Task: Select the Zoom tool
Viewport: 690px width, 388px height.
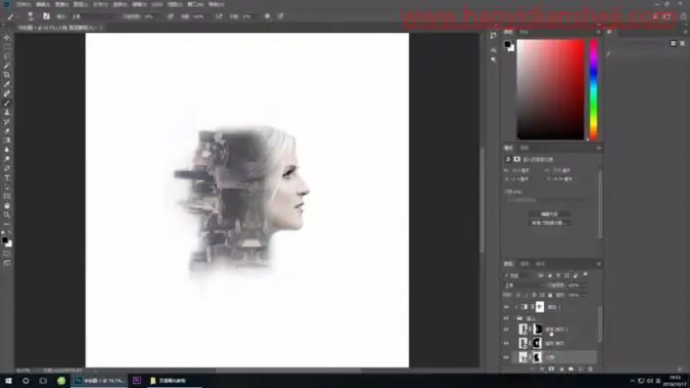Action: click(7, 215)
